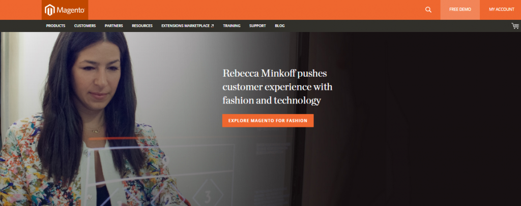Click the Rebecca Minkoff headline text
This screenshot has width=521, height=206.
click(277, 87)
